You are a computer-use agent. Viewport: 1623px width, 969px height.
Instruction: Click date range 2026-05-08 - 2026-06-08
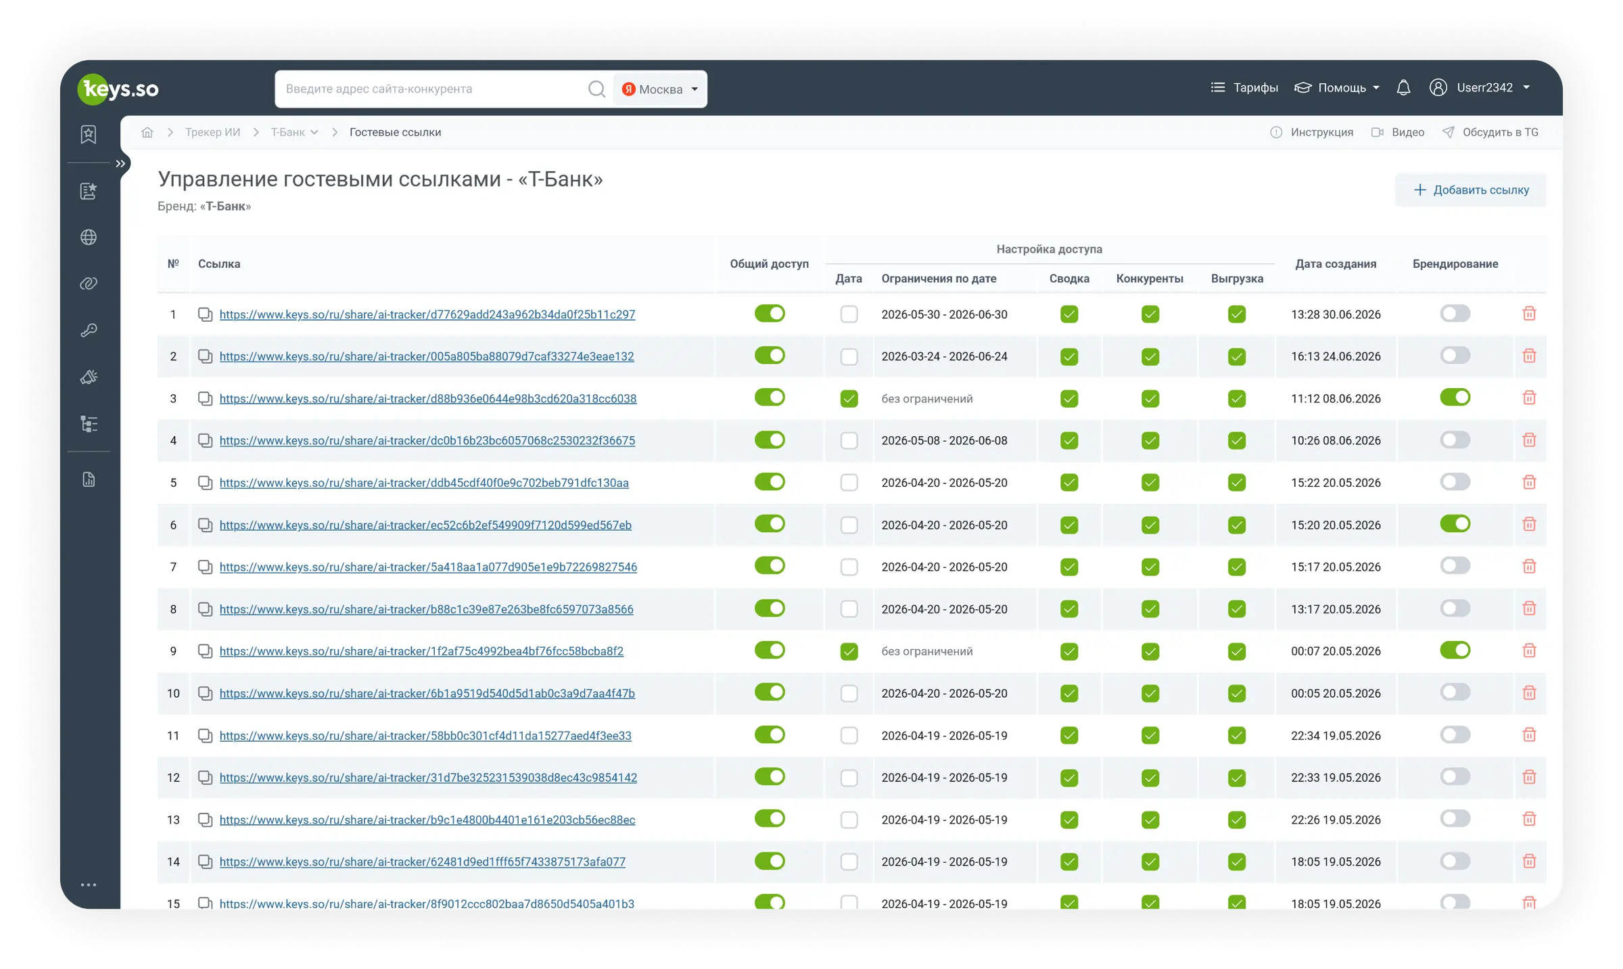coord(944,440)
